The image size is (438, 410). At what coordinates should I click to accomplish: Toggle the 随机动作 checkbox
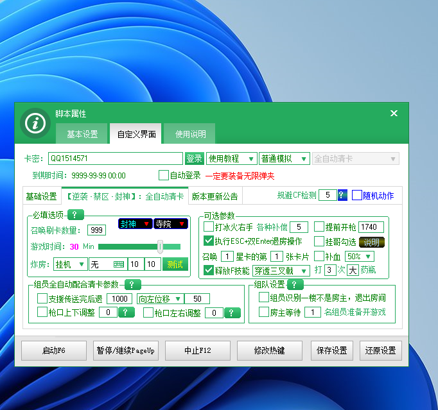(x=357, y=195)
